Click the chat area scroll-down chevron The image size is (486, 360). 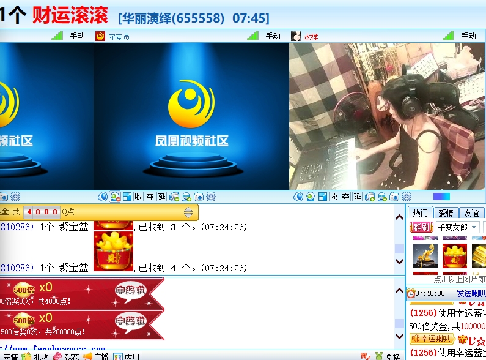click(x=400, y=261)
